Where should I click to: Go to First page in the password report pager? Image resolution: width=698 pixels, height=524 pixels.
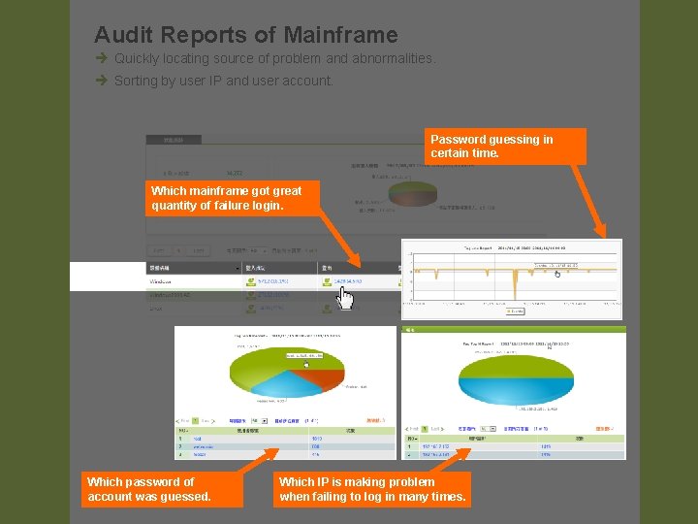[182, 421]
